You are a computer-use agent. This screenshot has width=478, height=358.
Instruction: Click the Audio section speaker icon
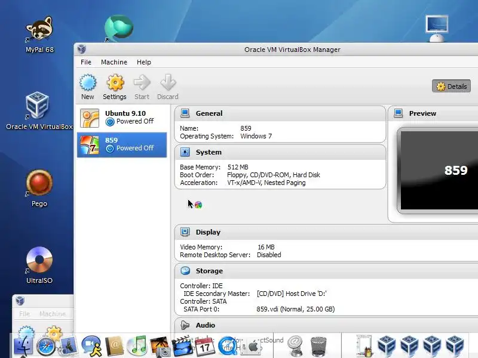click(x=185, y=325)
